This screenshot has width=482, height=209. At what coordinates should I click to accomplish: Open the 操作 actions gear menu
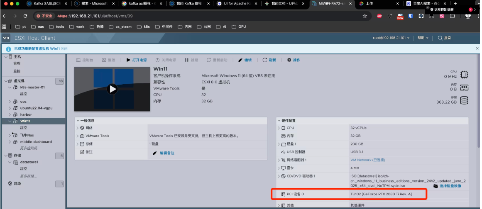click(x=294, y=60)
